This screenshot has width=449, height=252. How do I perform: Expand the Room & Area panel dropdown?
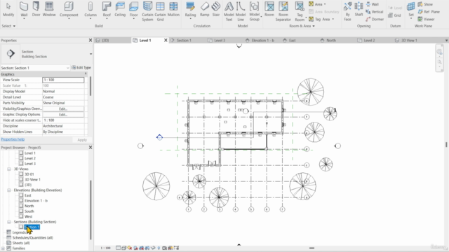pos(302,26)
